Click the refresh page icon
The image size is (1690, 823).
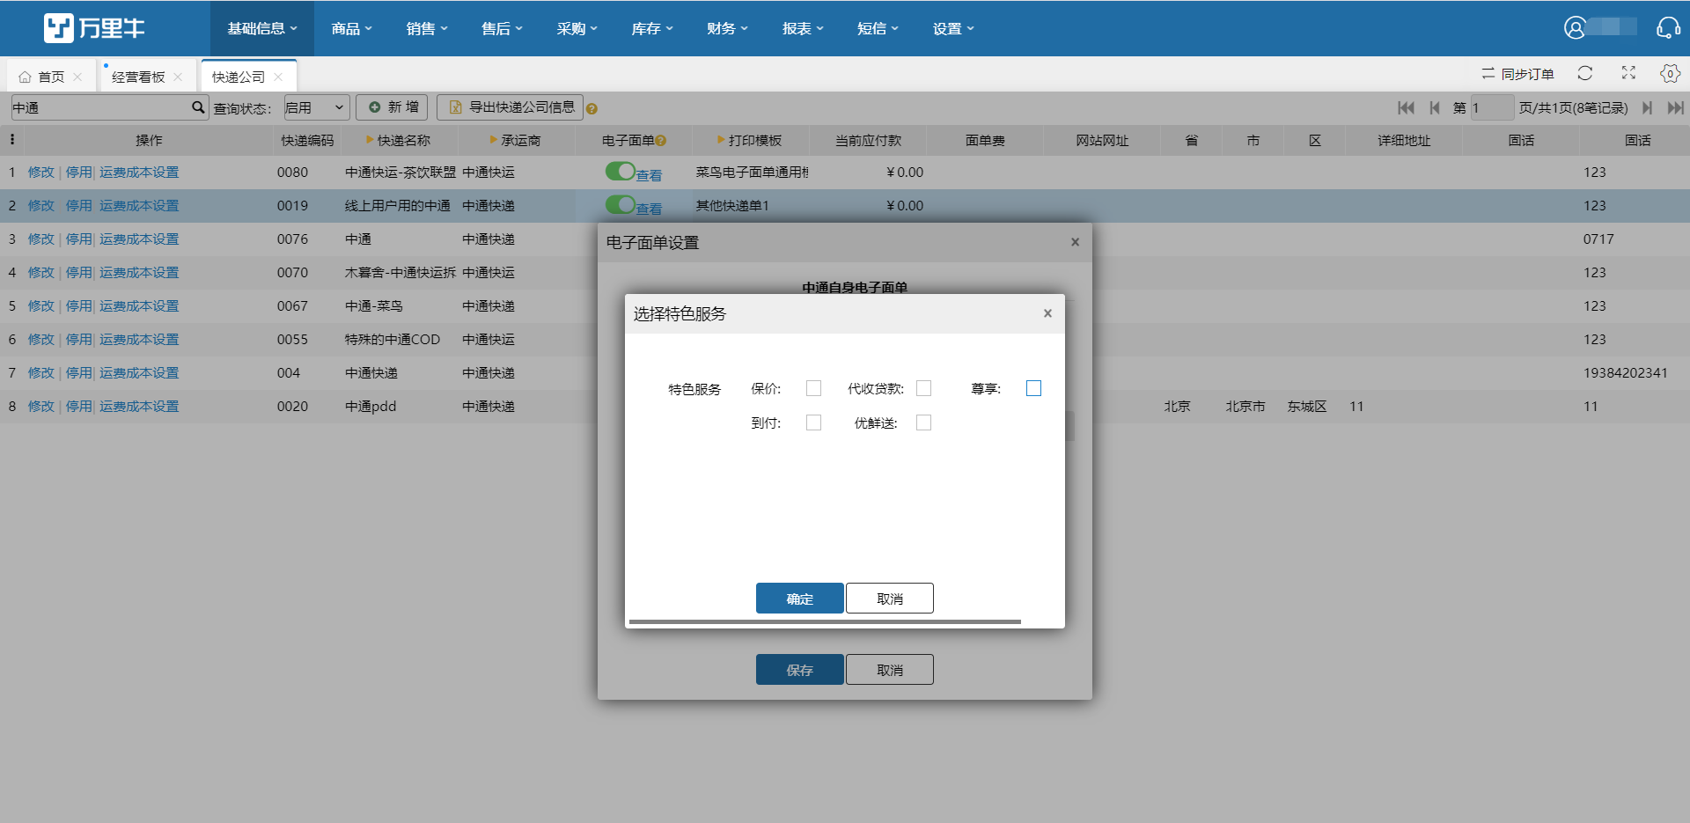[x=1585, y=73]
